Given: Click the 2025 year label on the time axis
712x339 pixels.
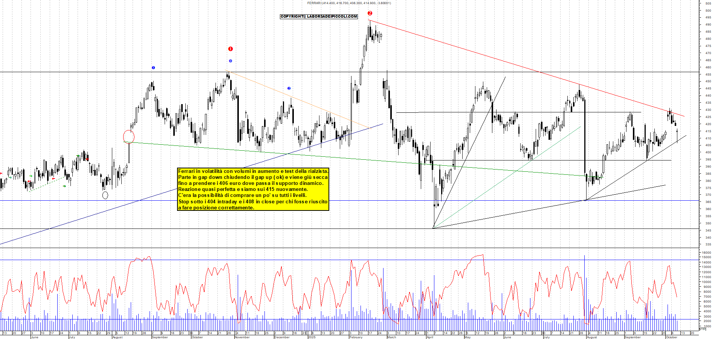Looking at the screenshot, I should point(312,337).
